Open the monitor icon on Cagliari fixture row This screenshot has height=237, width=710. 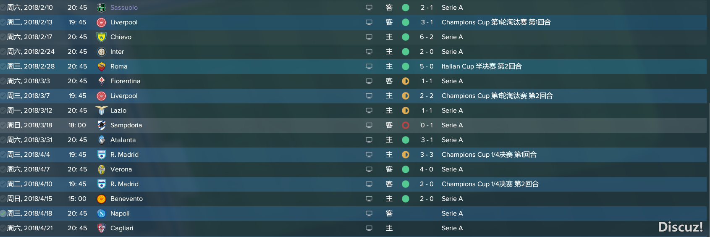point(369,228)
